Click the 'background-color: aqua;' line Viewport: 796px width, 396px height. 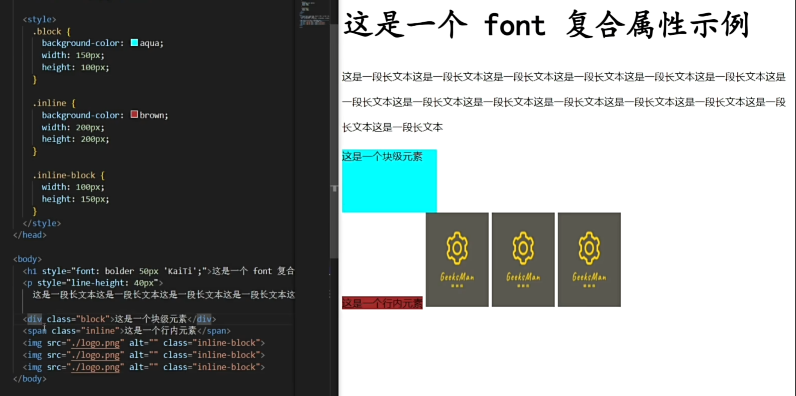click(102, 43)
